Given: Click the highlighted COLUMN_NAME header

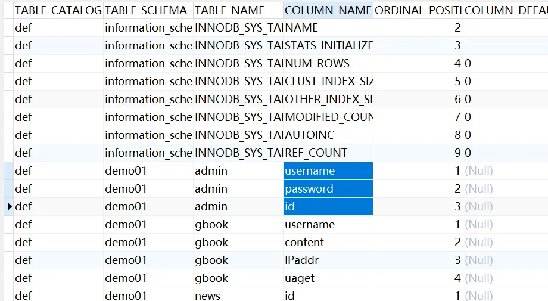Looking at the screenshot, I should click(x=328, y=10).
